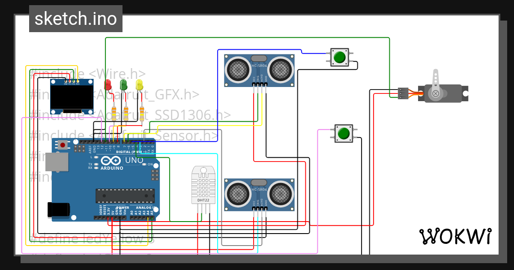Click the sketch.ino title label
This screenshot has width=514, height=270.
click(75, 18)
